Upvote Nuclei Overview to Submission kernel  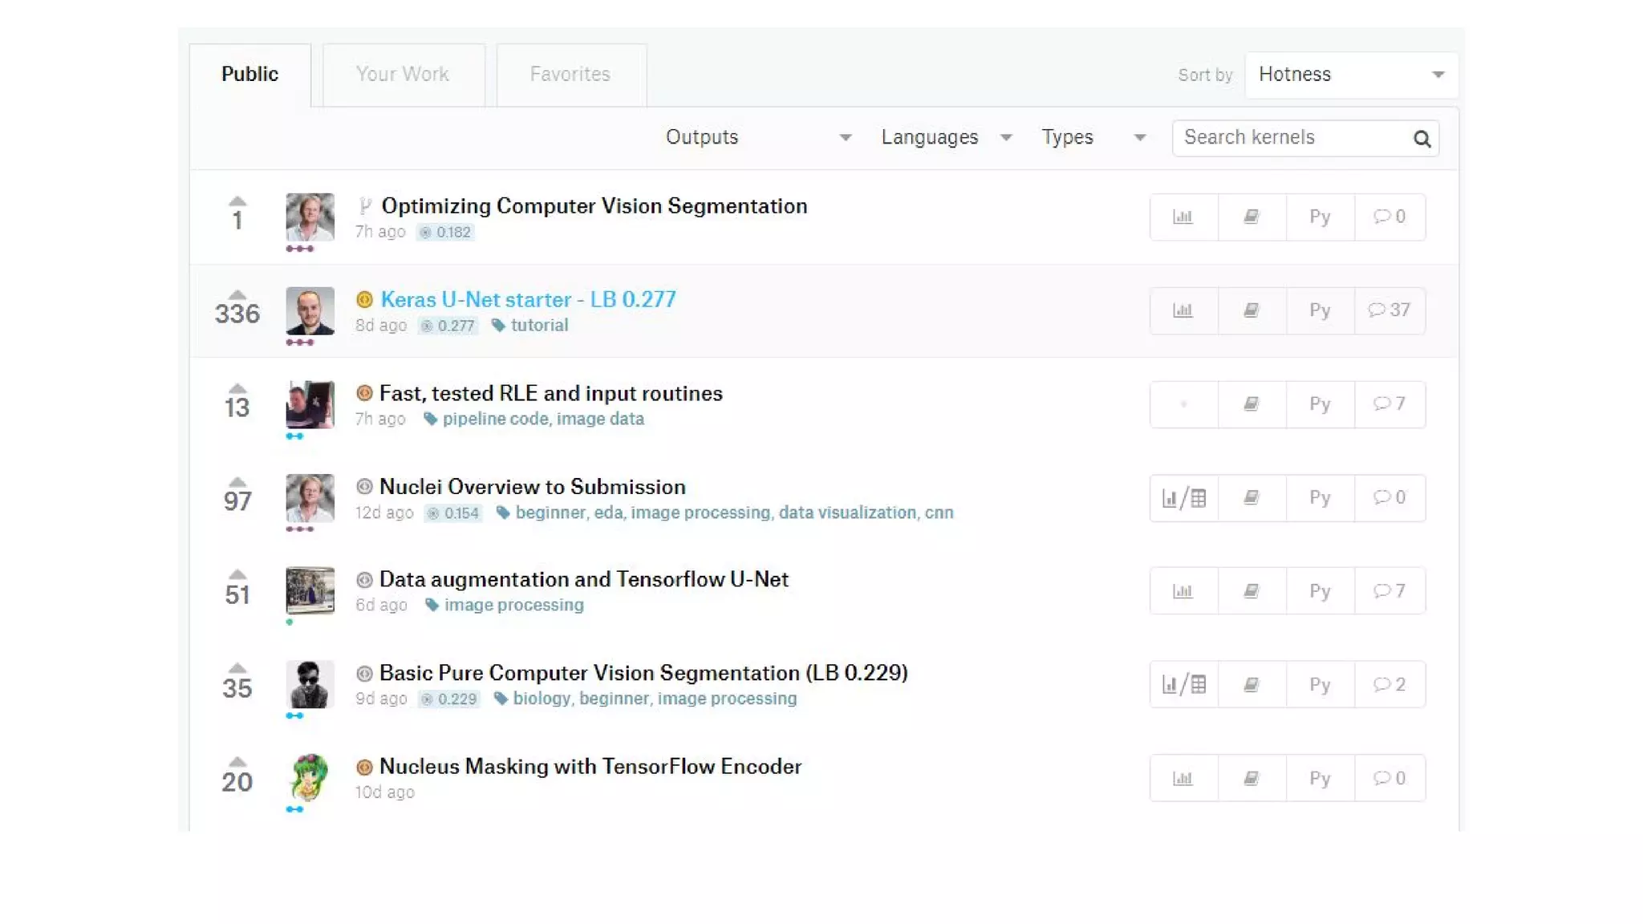[x=237, y=482]
